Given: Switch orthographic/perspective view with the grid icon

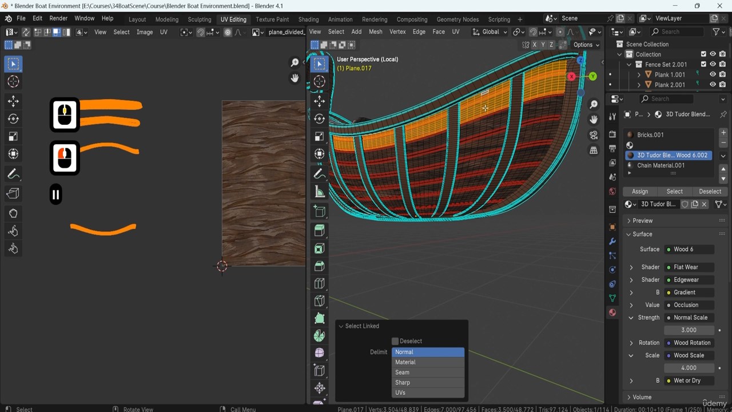Looking at the screenshot, I should click(x=594, y=150).
